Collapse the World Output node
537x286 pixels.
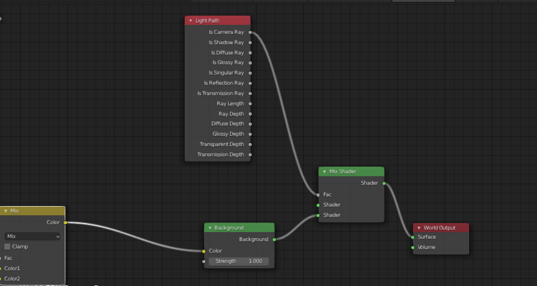click(x=419, y=228)
